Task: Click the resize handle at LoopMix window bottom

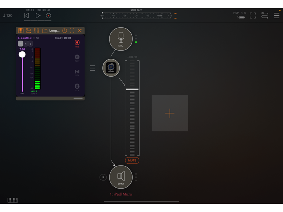Action: coord(78,99)
